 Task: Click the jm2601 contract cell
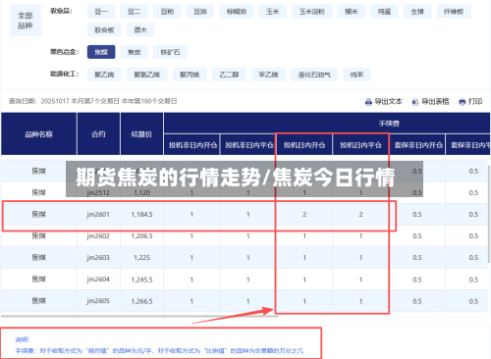pyautogui.click(x=98, y=215)
